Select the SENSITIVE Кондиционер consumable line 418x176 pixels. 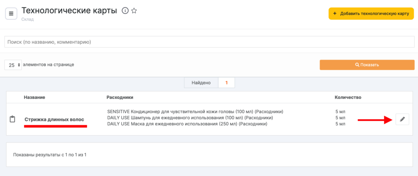pyautogui.click(x=195, y=111)
